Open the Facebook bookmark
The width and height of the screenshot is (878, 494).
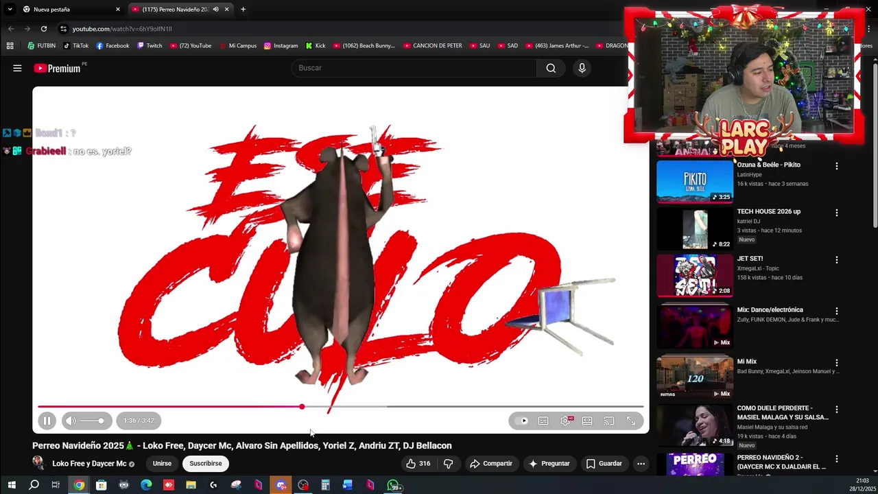(x=112, y=46)
